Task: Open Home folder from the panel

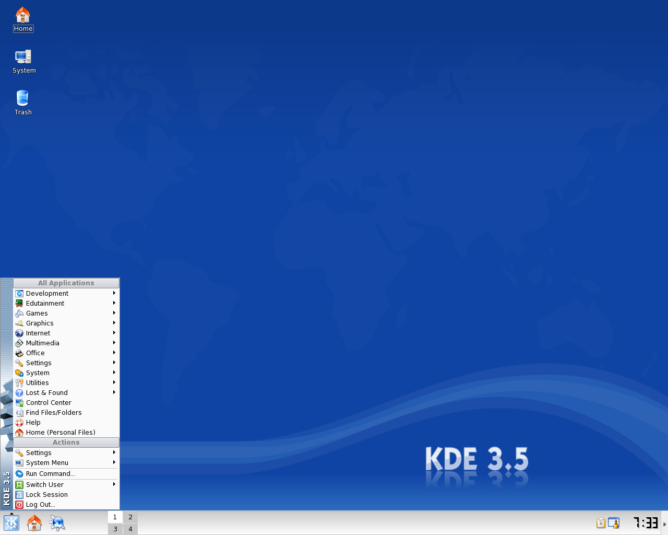Action: [x=34, y=523]
